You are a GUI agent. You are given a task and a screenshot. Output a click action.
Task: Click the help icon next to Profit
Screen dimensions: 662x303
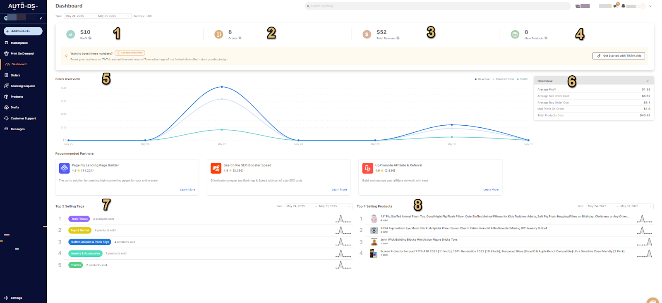[90, 38]
